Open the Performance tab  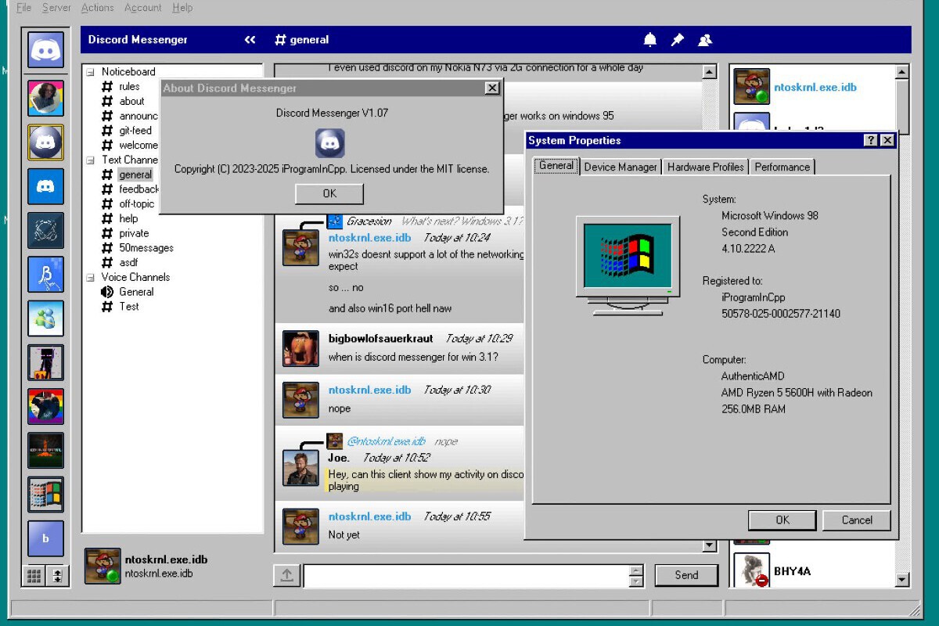click(x=782, y=167)
